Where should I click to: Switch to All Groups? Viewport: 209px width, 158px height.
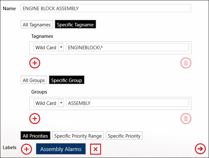34,80
